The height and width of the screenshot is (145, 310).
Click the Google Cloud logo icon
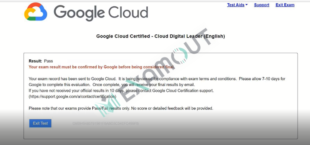pyautogui.click(x=36, y=12)
